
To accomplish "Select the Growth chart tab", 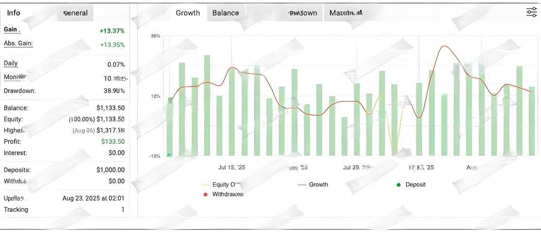I will pos(188,13).
